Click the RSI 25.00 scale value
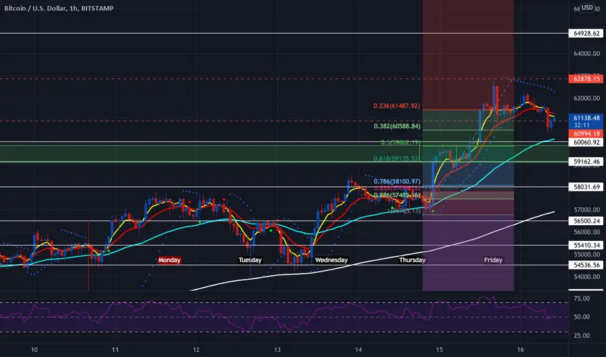 click(x=582, y=336)
